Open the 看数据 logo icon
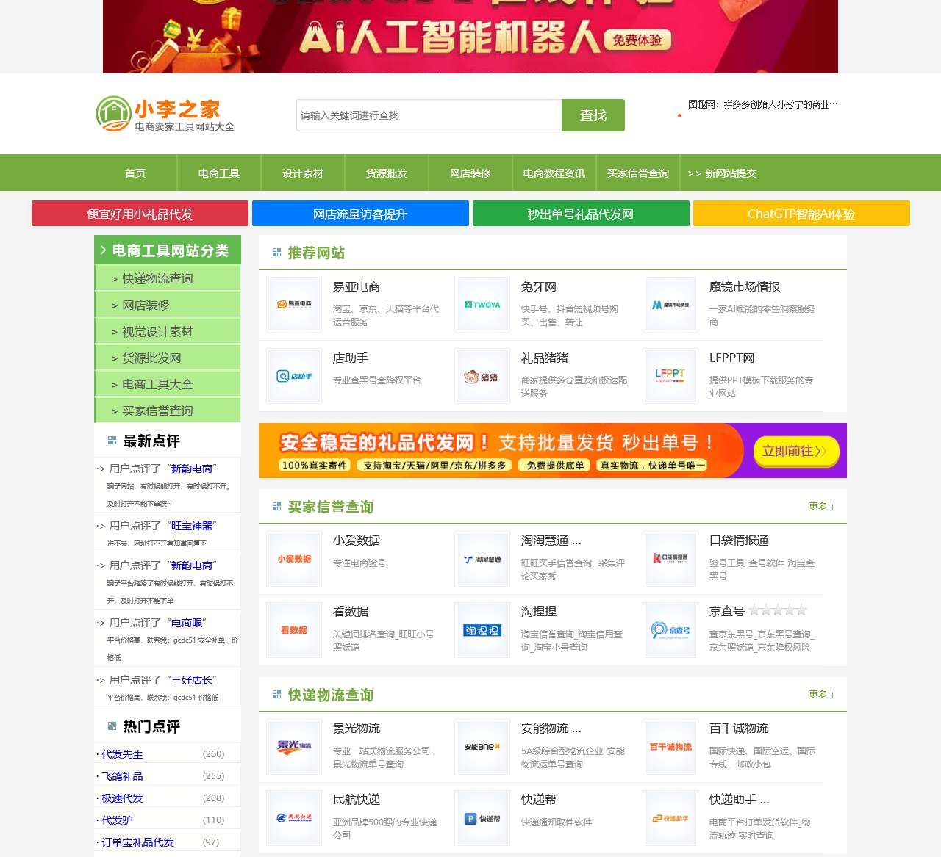 294,629
